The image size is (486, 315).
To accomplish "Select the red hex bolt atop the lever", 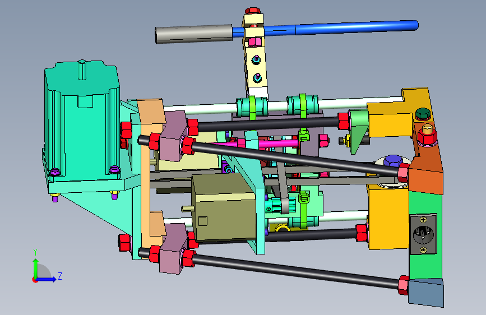I will (253, 11).
